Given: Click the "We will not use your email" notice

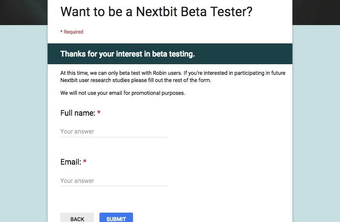Looking at the screenshot, I should (x=123, y=93).
